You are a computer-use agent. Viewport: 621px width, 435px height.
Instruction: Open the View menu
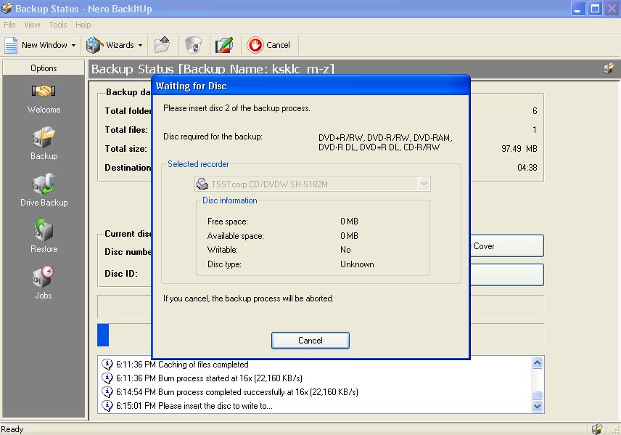[x=32, y=25]
